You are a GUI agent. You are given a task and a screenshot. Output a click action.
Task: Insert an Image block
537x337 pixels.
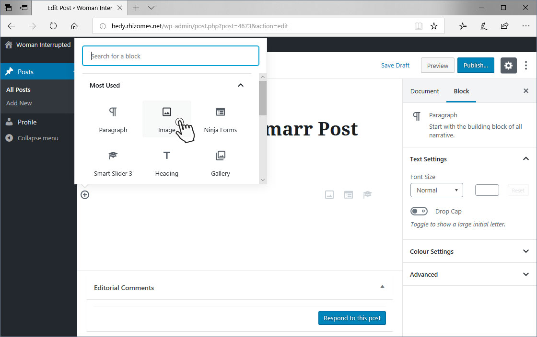pyautogui.click(x=167, y=119)
